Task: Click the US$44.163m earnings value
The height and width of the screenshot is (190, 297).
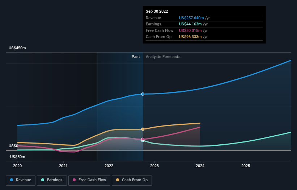Action: tap(190, 24)
